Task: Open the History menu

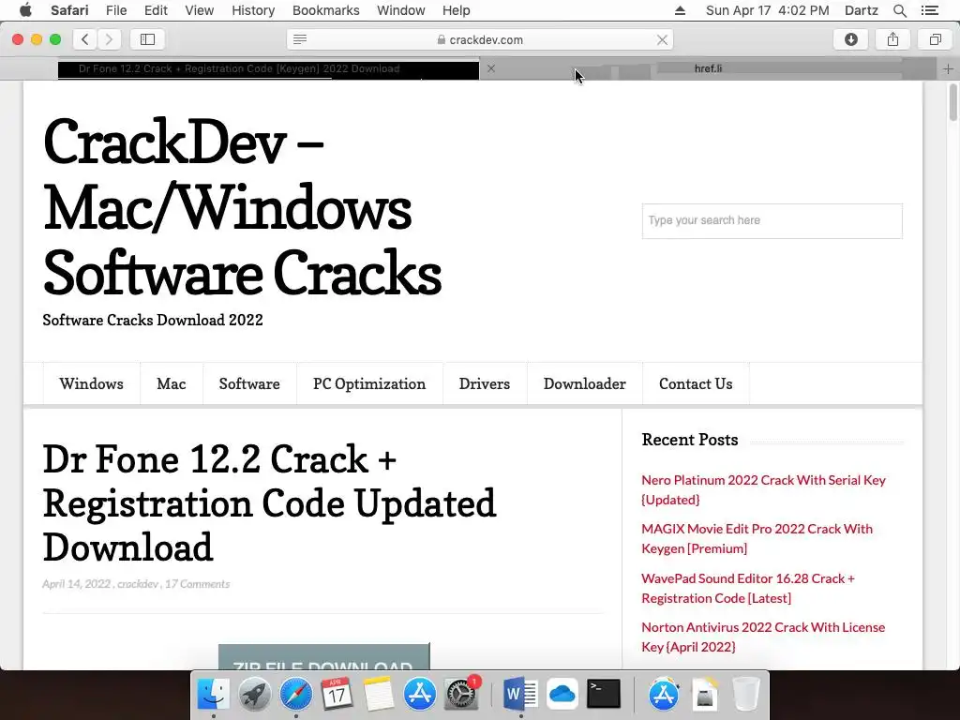Action: click(253, 10)
